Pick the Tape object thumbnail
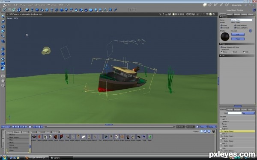 click(149, 137)
